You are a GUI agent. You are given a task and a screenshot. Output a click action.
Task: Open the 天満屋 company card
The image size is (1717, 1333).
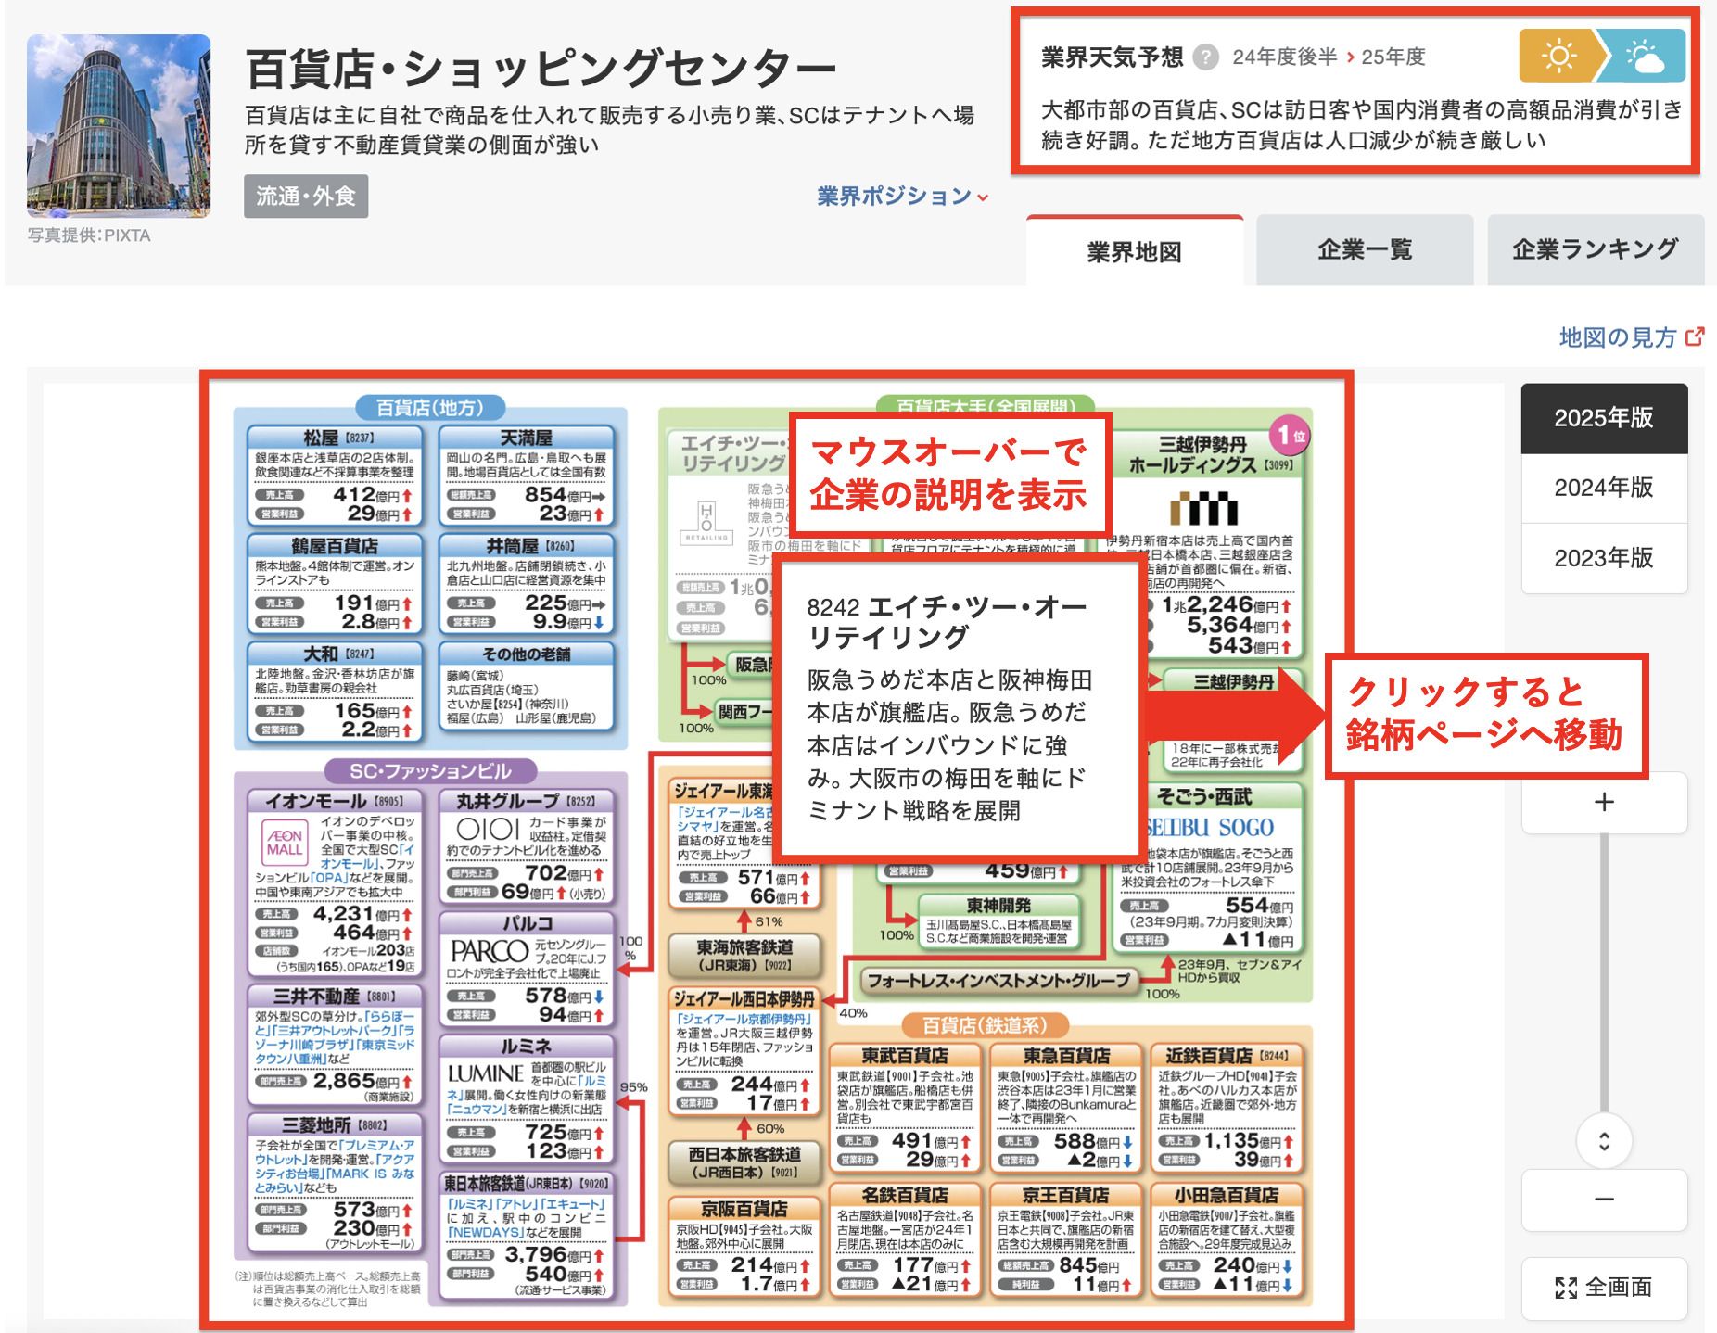(x=526, y=477)
